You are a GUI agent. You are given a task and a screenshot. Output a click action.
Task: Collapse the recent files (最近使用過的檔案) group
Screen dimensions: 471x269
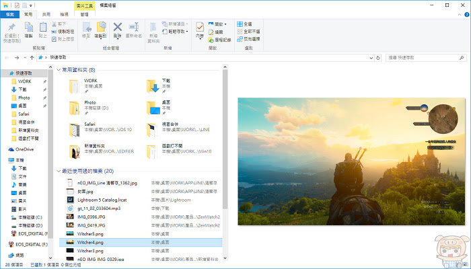[59, 171]
